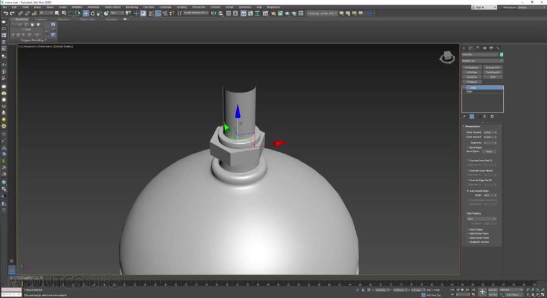
Task: Click the UVW Map modifier button
Action: pos(472,73)
